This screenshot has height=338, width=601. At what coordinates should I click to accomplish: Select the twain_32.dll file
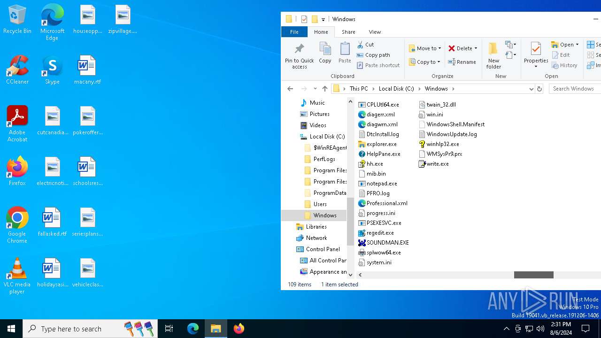(x=437, y=105)
